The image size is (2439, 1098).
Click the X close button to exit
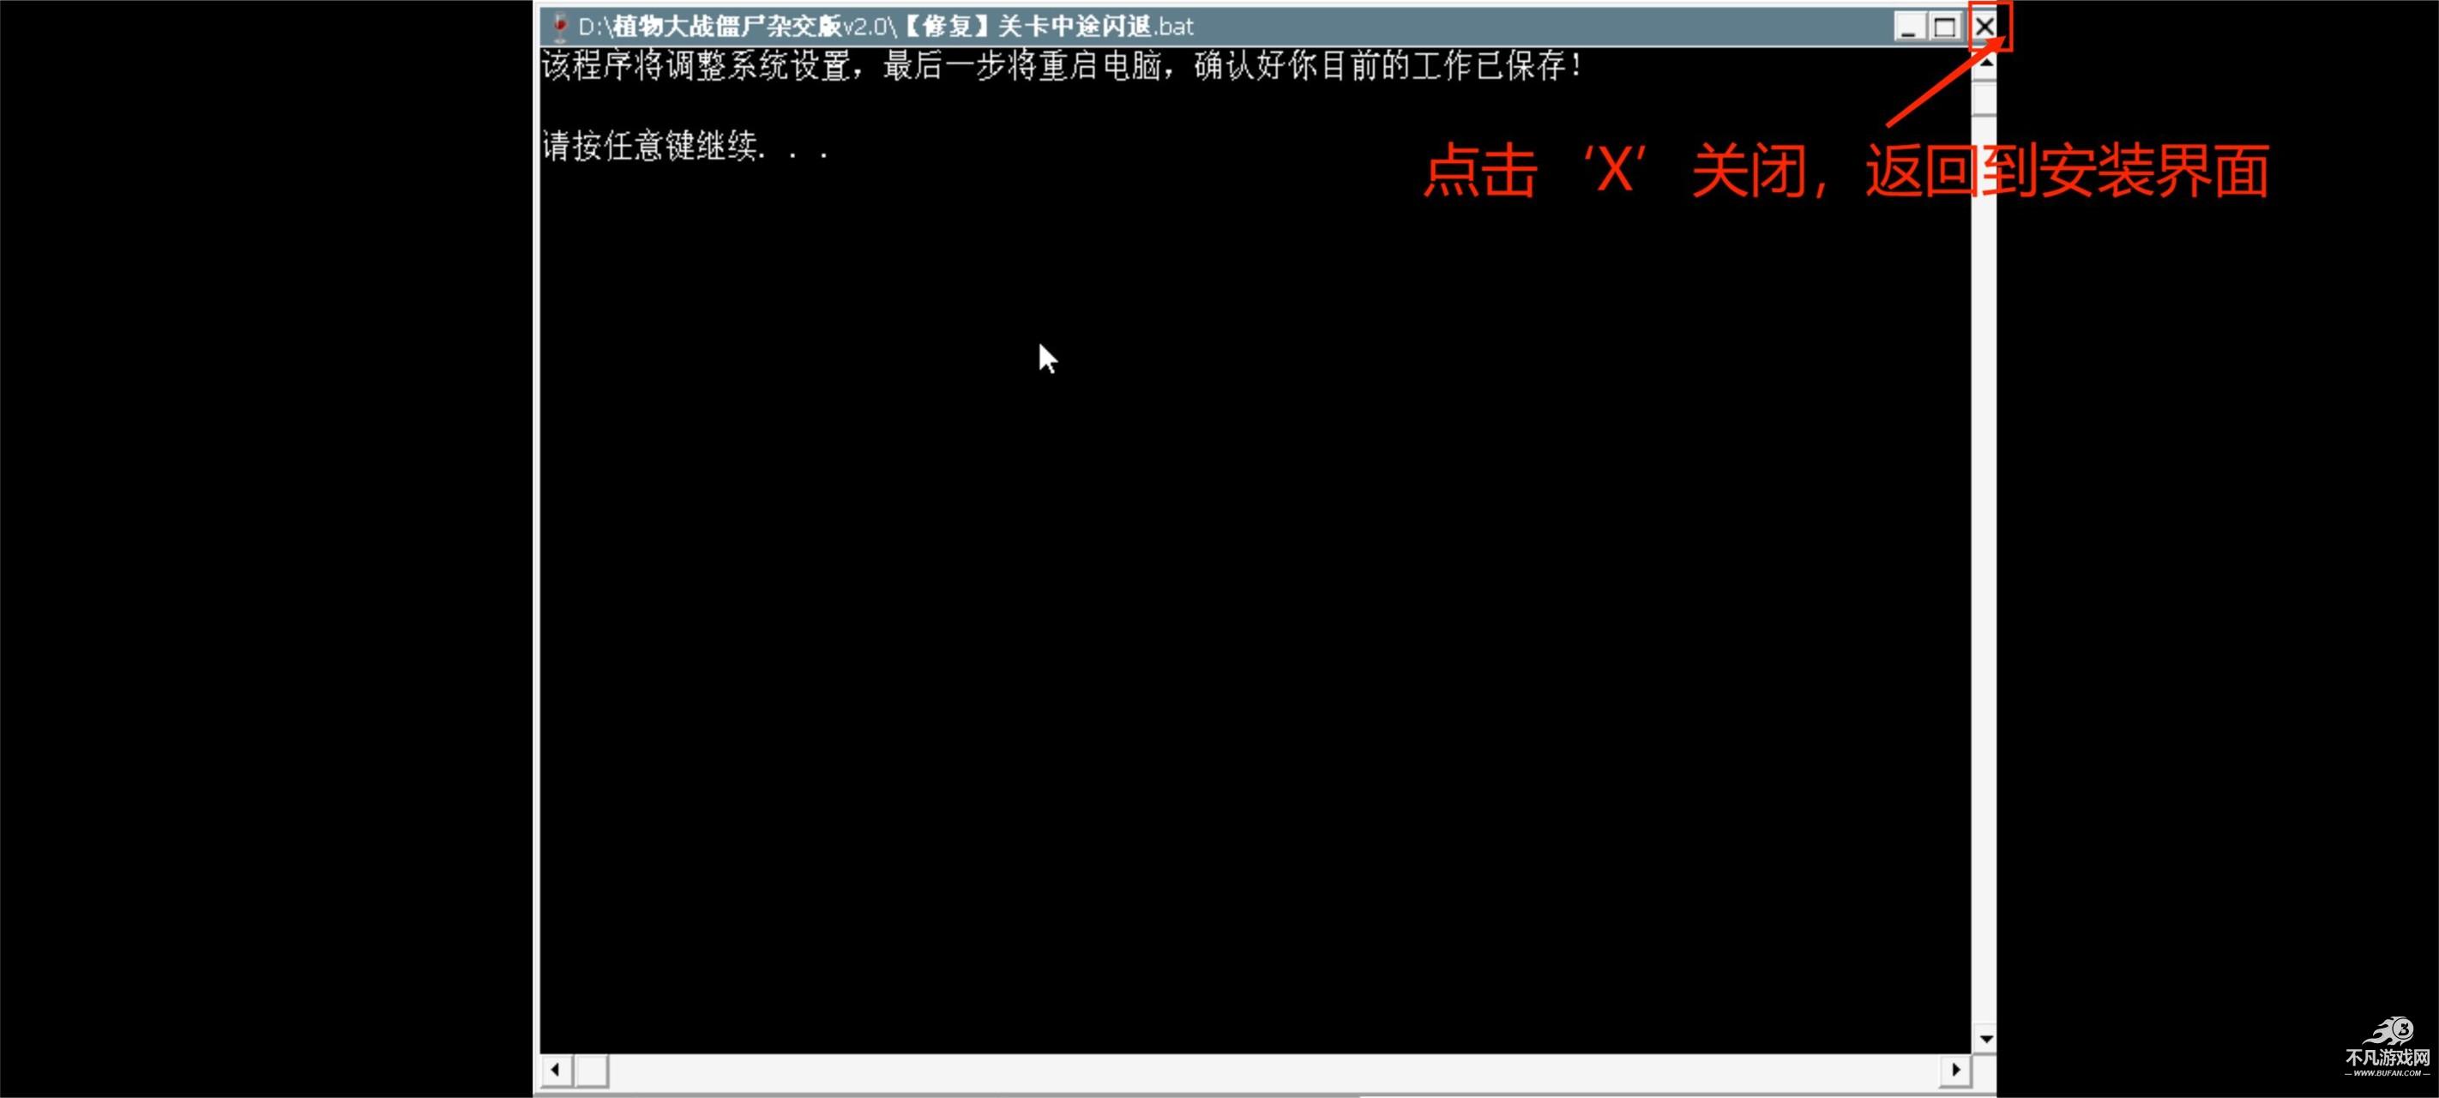coord(1988,25)
